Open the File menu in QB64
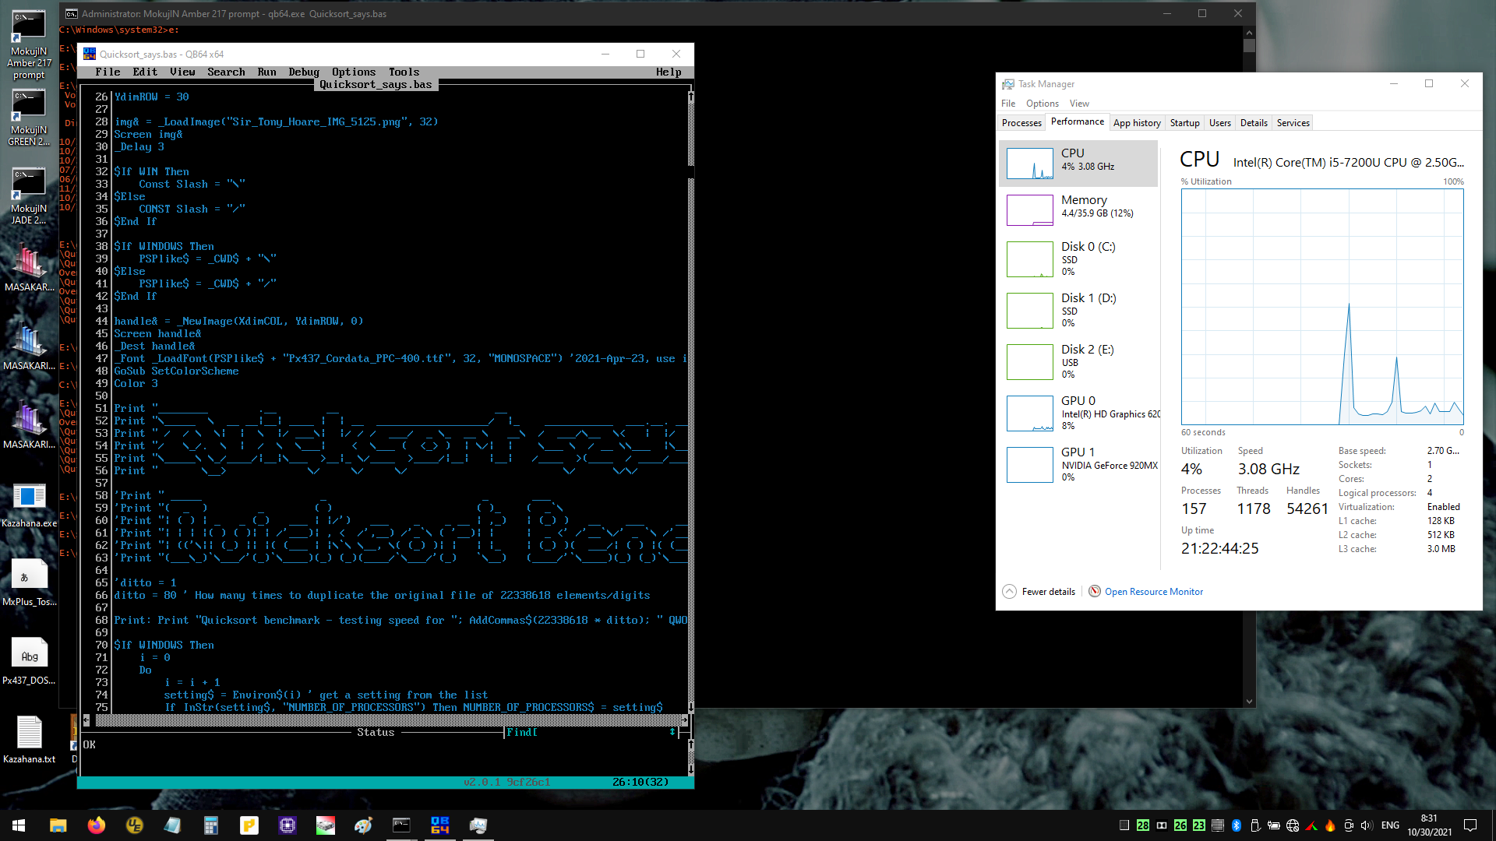Viewport: 1496px width, 841px height. pyautogui.click(x=108, y=72)
